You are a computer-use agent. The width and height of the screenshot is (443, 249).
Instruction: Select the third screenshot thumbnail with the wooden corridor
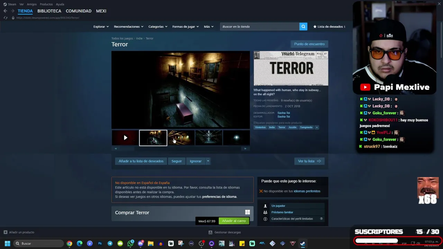(x=181, y=138)
